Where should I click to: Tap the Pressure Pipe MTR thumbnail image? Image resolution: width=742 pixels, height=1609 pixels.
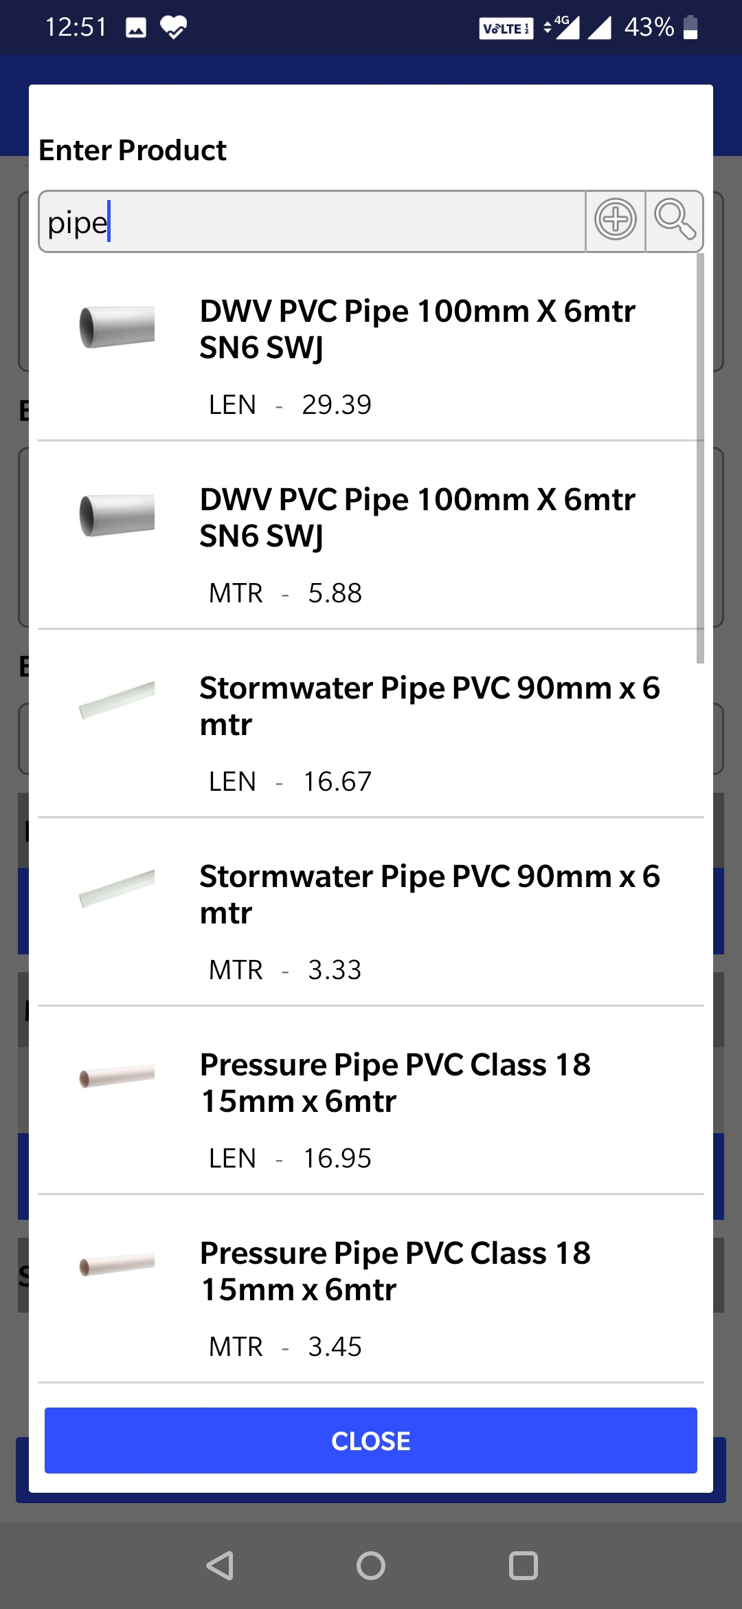pyautogui.click(x=117, y=1265)
